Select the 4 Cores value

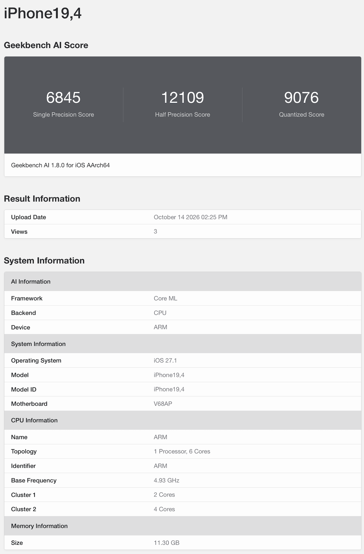164,509
